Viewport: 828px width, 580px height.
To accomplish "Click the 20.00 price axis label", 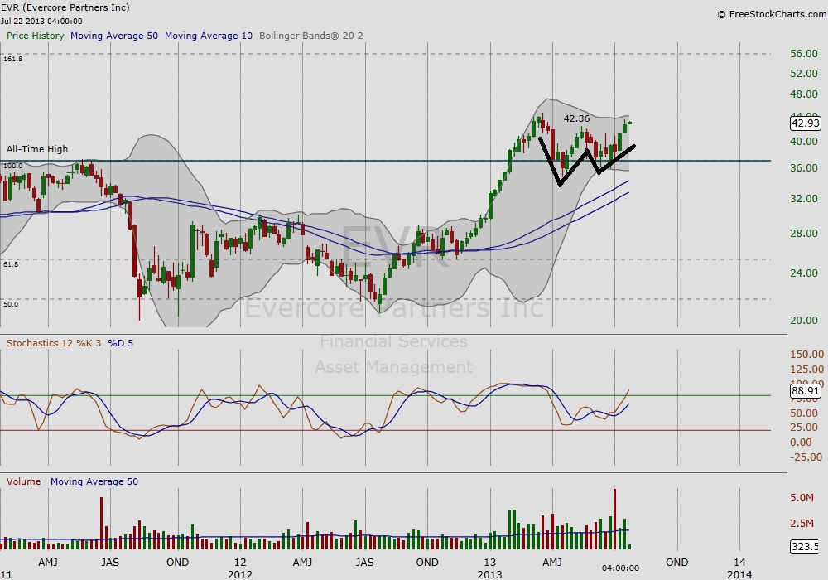I will [804, 320].
